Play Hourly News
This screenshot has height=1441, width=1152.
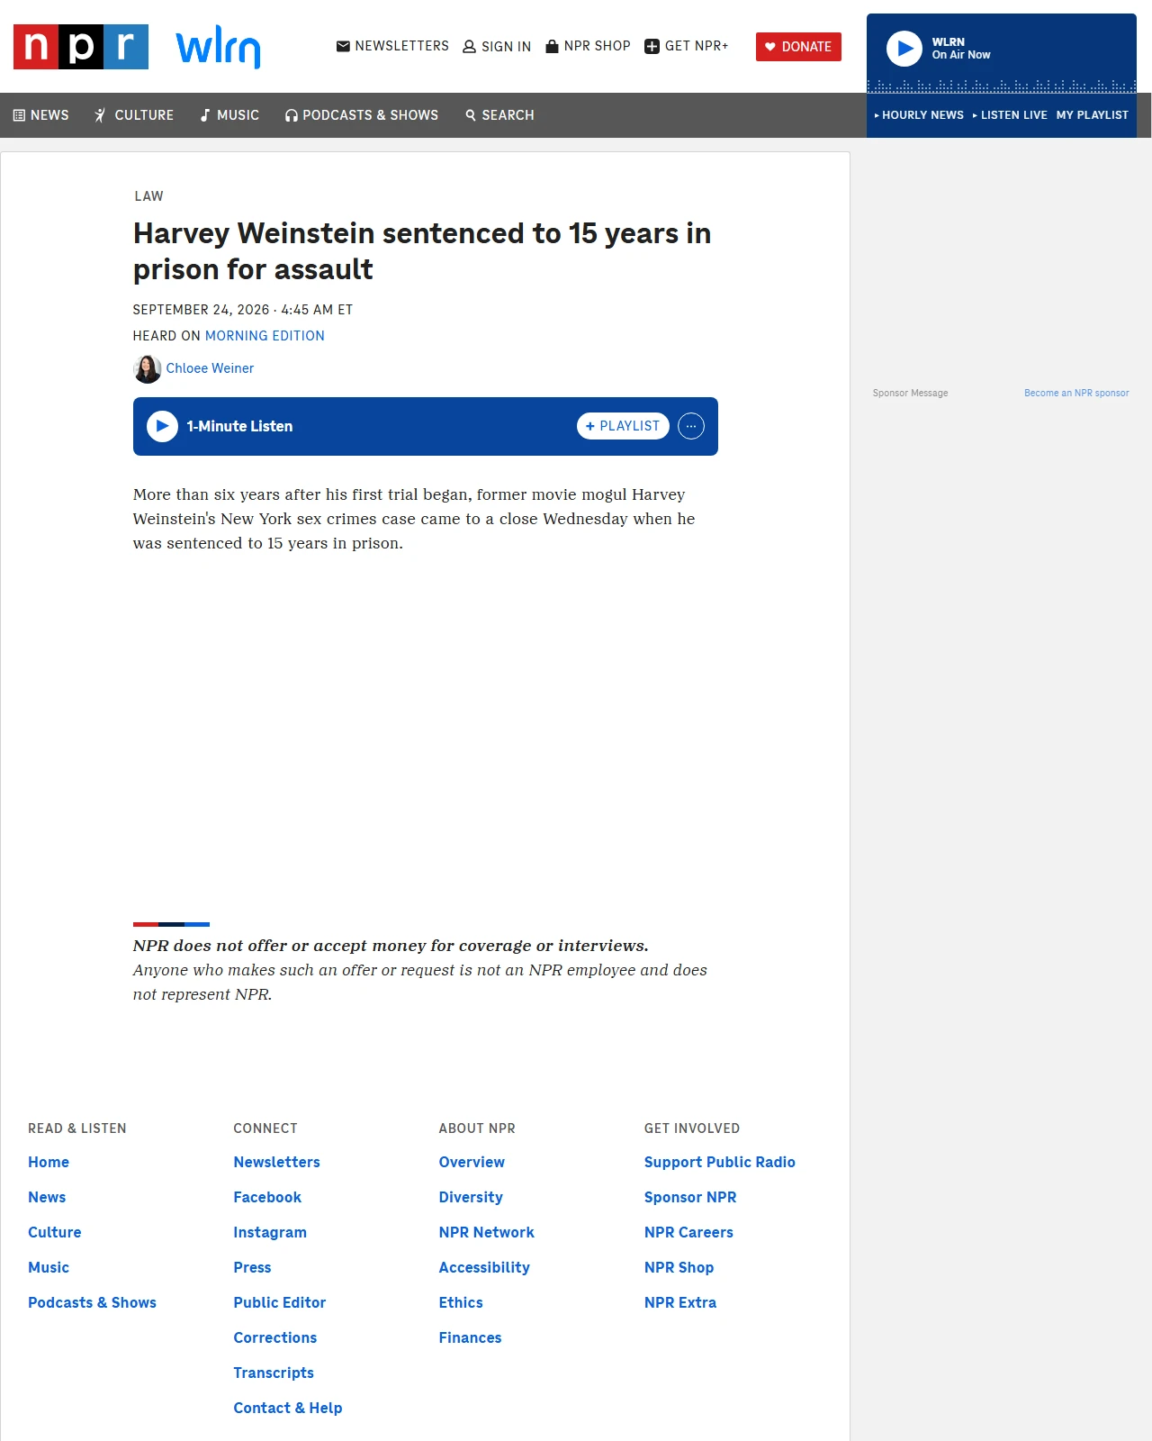(x=919, y=115)
